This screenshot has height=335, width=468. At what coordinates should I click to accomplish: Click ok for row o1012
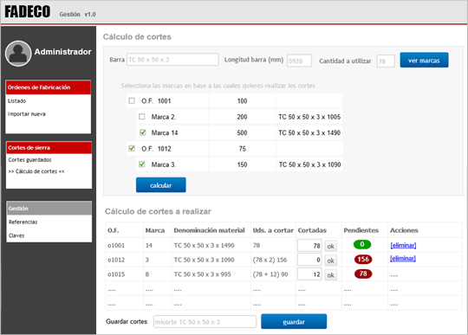pos(331,261)
